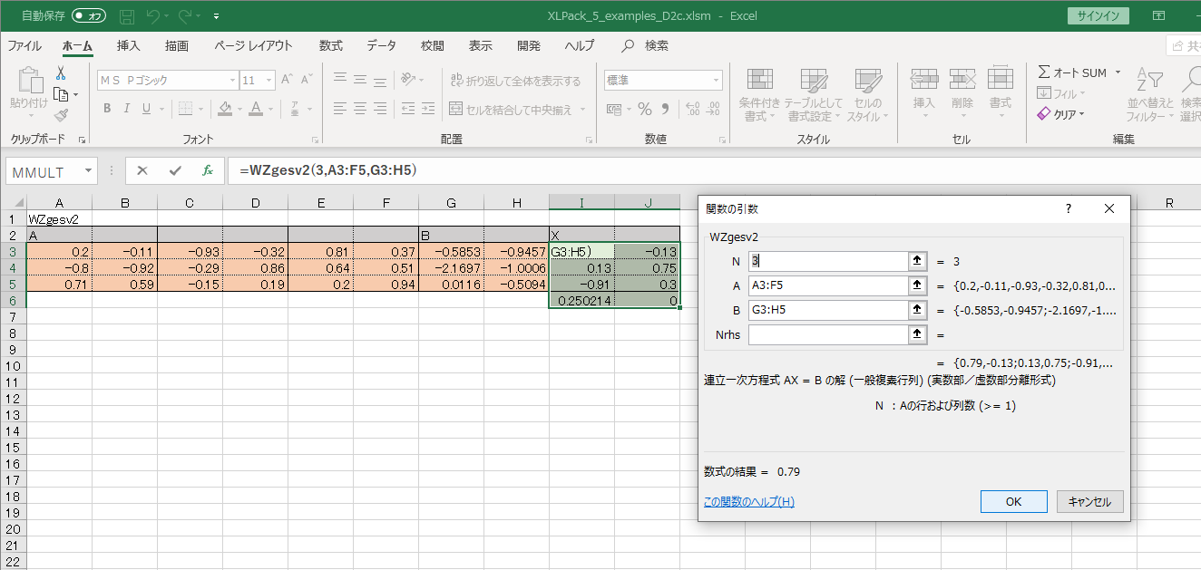Open the 数式 ribbon tab
The image size is (1201, 570).
[x=330, y=45]
